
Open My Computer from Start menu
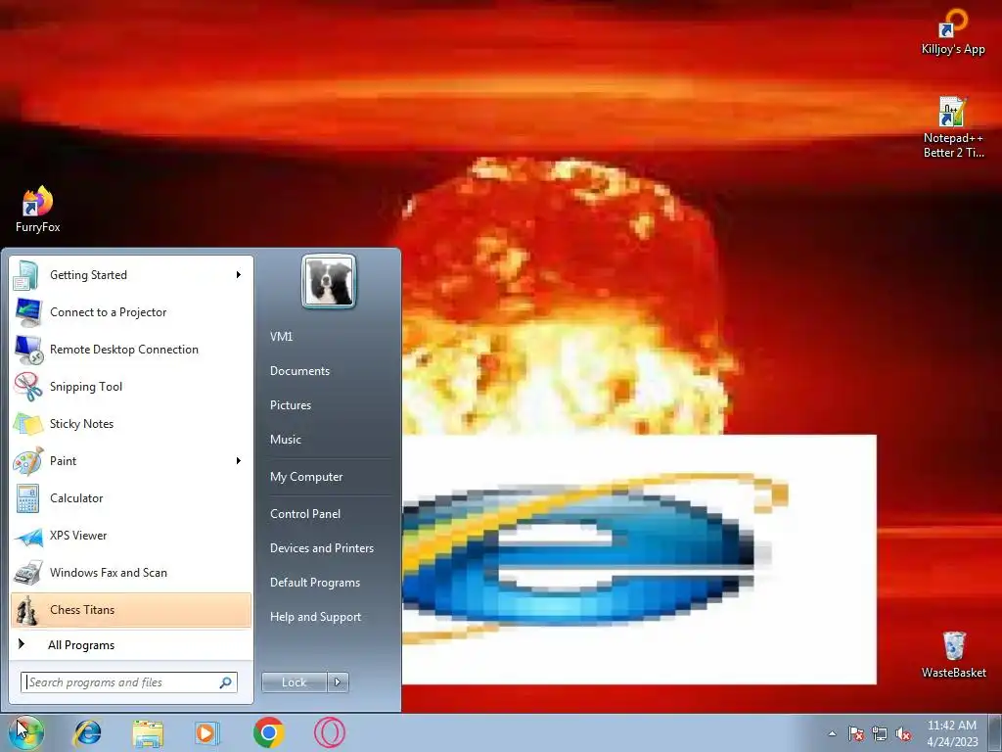pyautogui.click(x=306, y=477)
